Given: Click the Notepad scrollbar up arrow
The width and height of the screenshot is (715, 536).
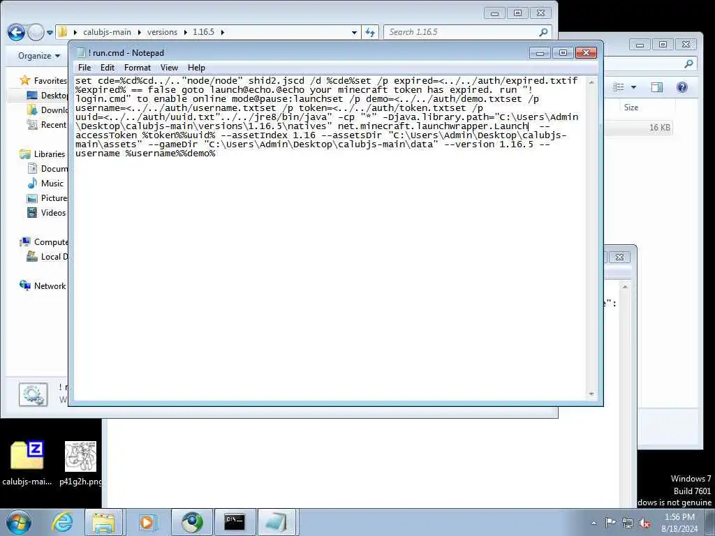Looking at the screenshot, I should click(591, 82).
